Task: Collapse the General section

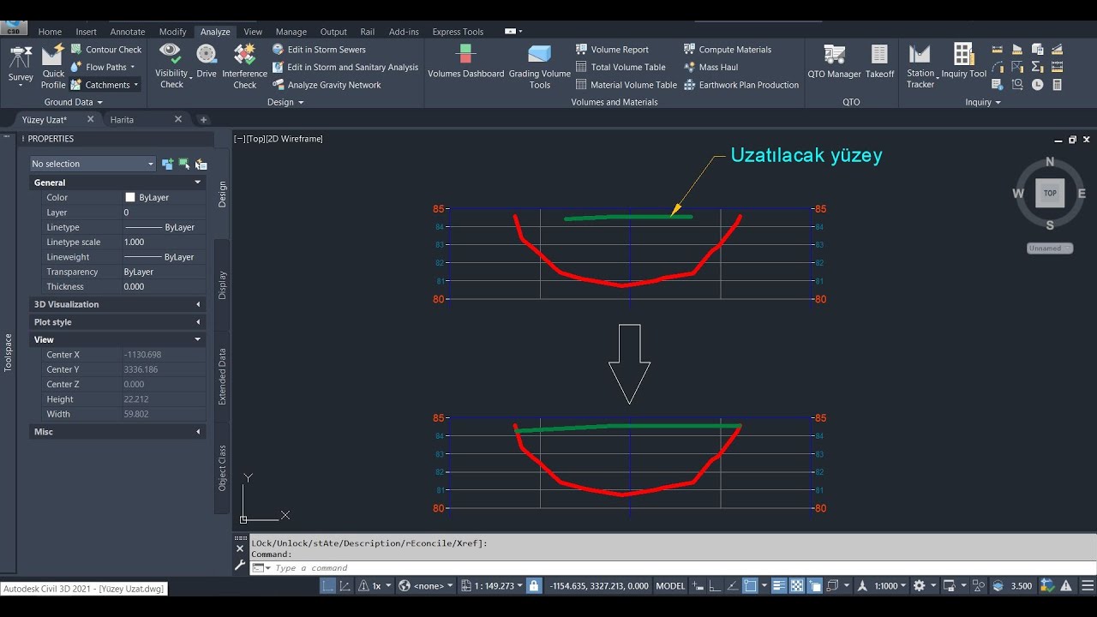Action: point(198,183)
